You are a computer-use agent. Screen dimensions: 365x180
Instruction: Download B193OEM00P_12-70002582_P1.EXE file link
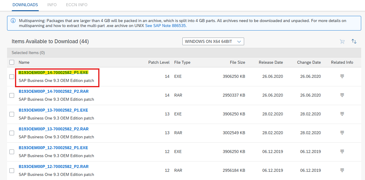point(53,148)
